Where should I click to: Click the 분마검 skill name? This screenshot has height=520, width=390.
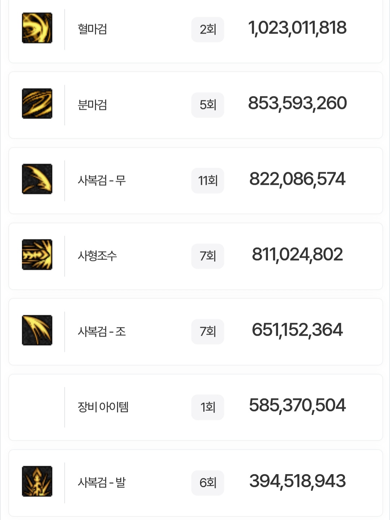point(92,105)
